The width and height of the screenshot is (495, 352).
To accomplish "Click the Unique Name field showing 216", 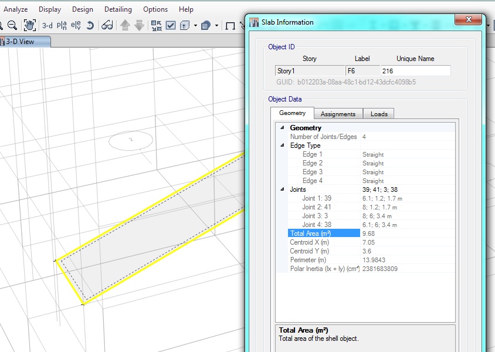I will pyautogui.click(x=415, y=71).
